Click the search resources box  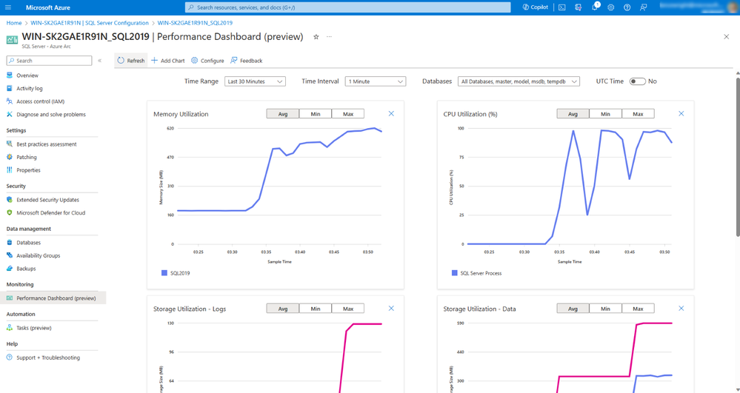point(348,7)
